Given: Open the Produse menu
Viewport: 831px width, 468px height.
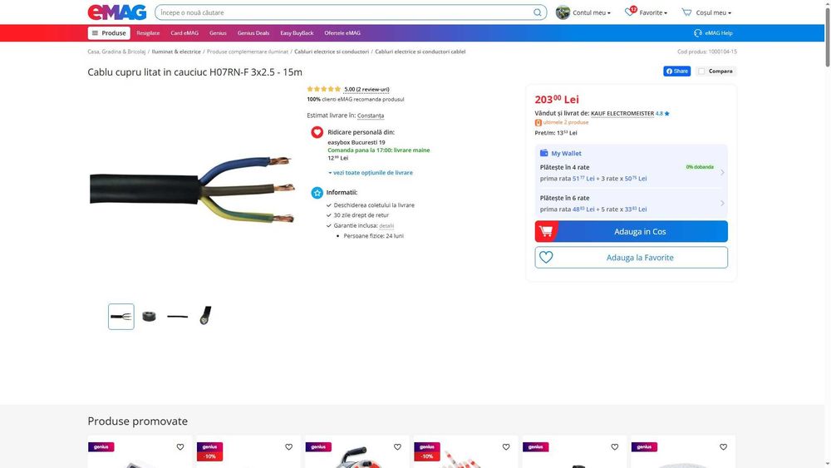Looking at the screenshot, I should pos(109,33).
